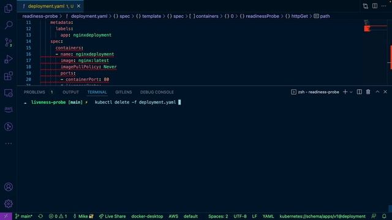Open the Run and Debug view
Image resolution: width=392 pixels, height=220 pixels.
[x=8, y=59]
